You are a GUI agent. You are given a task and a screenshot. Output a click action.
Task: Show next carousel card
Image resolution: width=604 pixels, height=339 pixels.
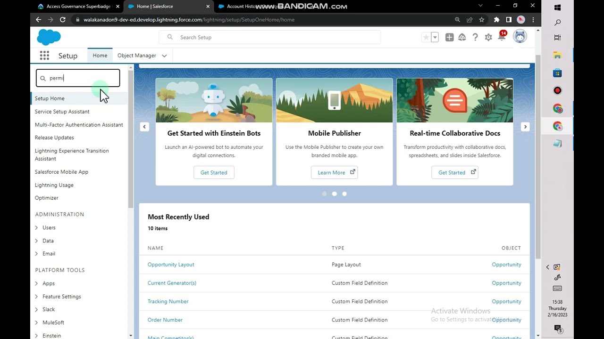click(525, 127)
